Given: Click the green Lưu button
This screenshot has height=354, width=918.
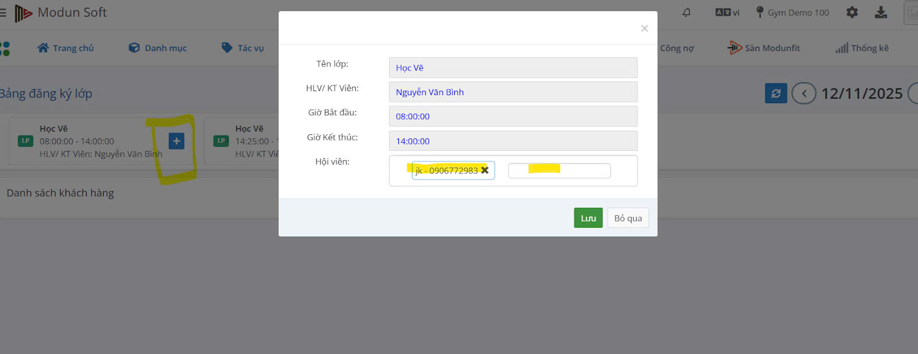Looking at the screenshot, I should (x=588, y=218).
